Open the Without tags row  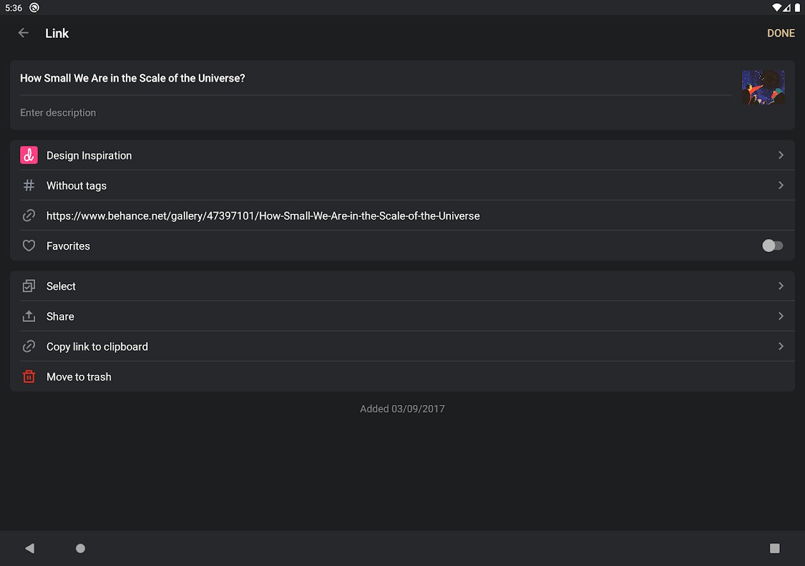click(402, 186)
